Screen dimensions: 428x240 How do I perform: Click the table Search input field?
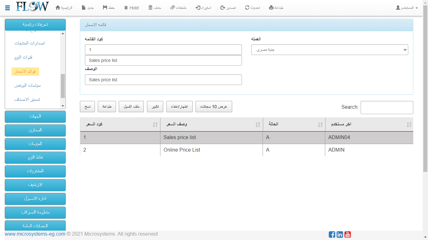coord(387,107)
